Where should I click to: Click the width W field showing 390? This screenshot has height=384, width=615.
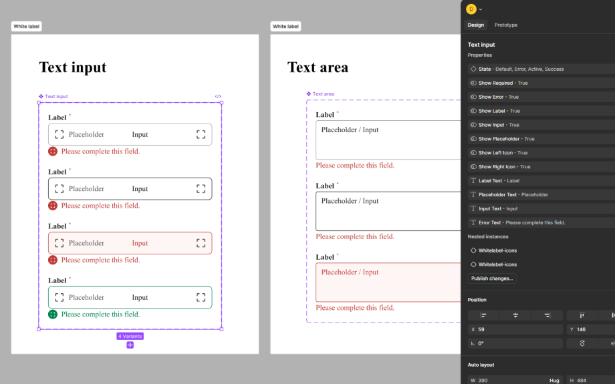point(515,381)
